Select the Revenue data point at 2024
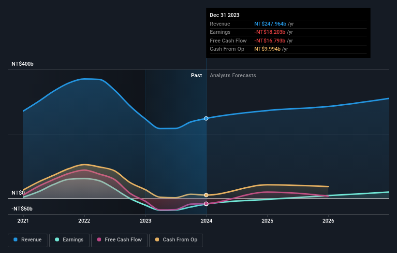Viewport: 397px width, 253px height. (x=206, y=119)
